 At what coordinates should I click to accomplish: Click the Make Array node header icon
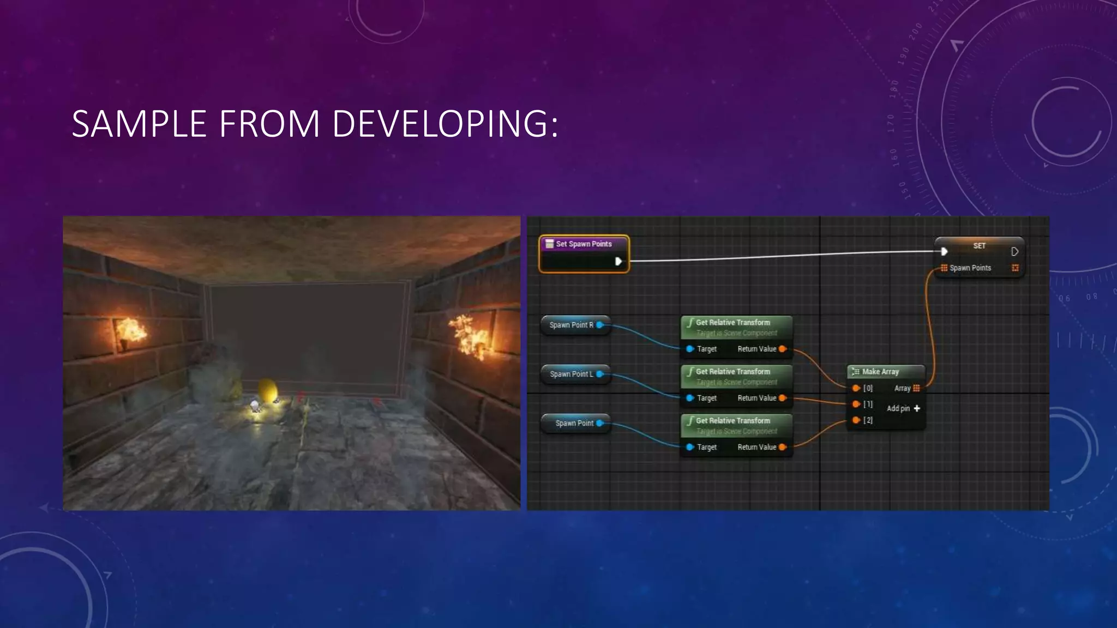click(856, 371)
